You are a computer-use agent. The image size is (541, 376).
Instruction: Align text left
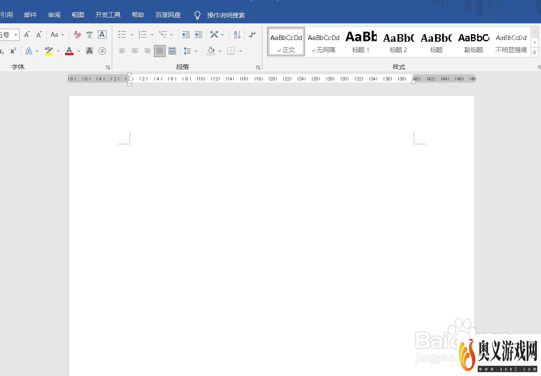[122, 51]
